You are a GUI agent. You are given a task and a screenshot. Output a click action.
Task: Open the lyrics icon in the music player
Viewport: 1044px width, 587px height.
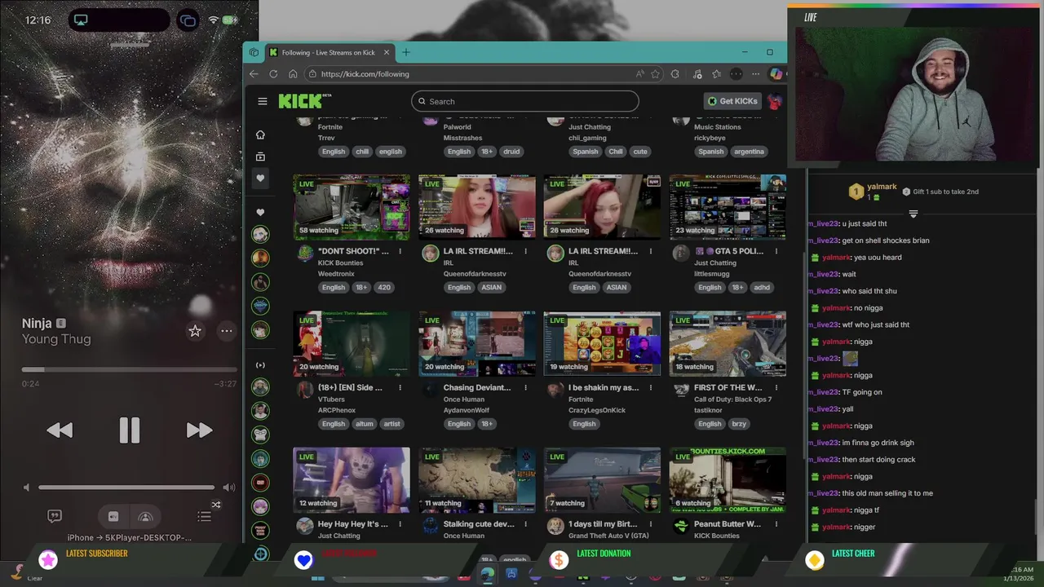(x=55, y=516)
